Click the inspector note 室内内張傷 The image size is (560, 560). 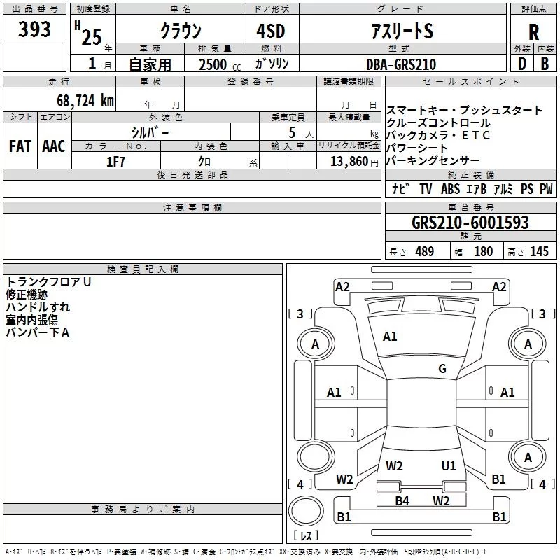click(31, 320)
